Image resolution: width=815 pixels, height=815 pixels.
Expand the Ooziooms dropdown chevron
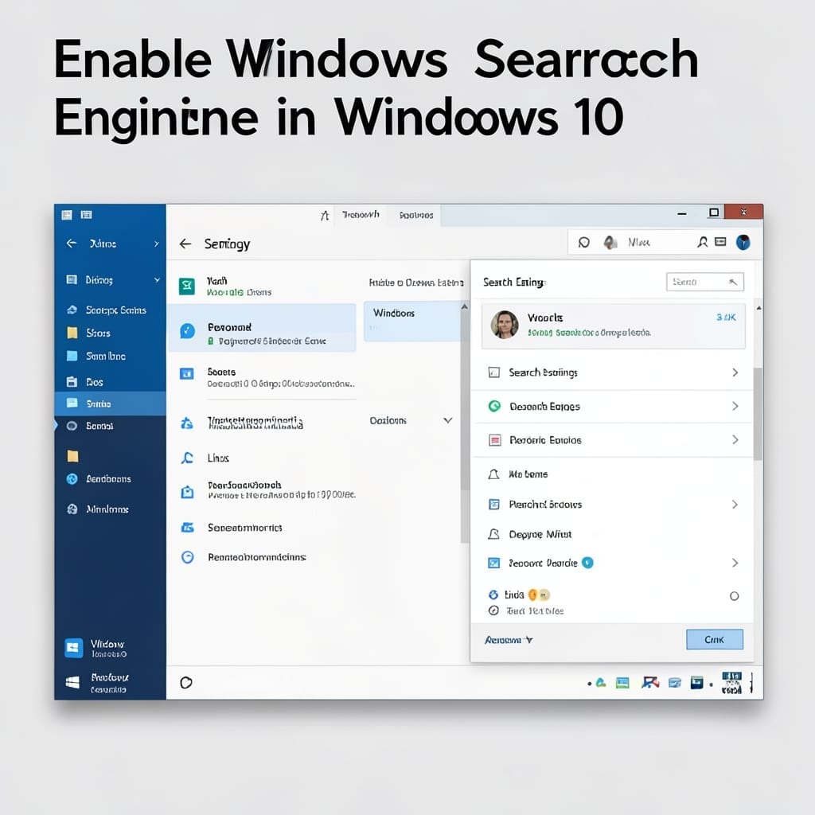447,420
